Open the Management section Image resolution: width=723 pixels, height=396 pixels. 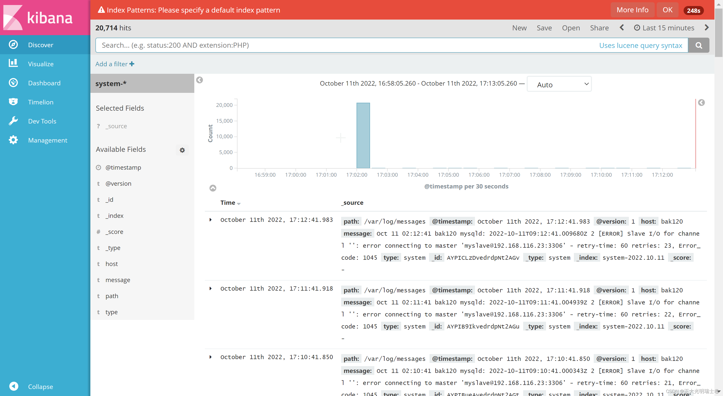(x=48, y=140)
